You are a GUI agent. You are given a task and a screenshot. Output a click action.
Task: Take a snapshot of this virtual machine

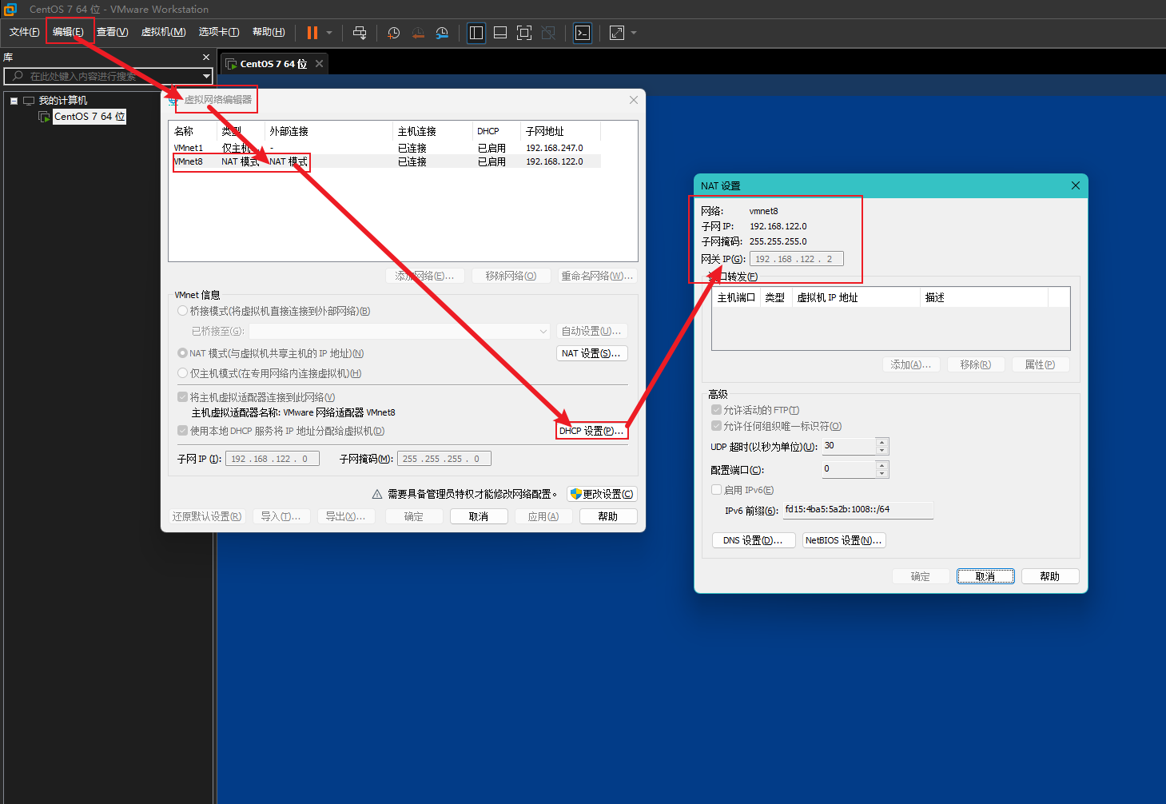click(394, 33)
